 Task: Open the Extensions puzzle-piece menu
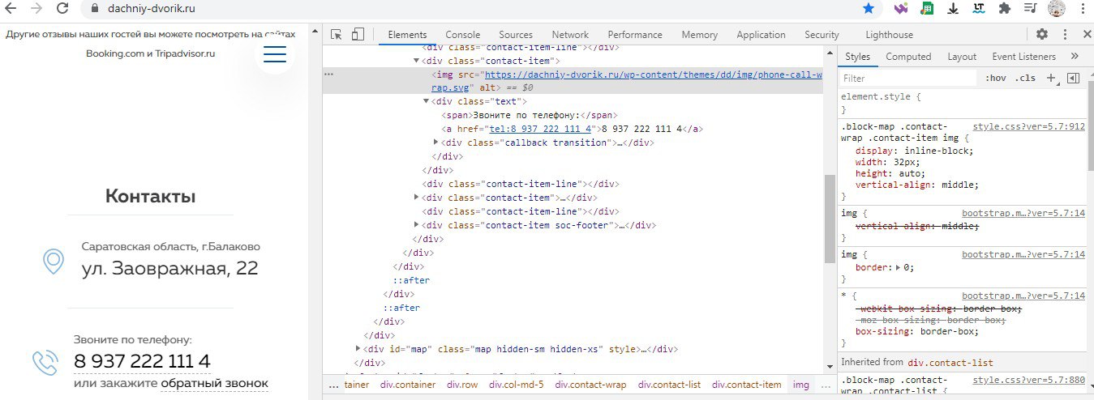click(1005, 9)
